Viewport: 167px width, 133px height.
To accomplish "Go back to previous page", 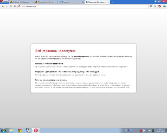I will [x=3, y=6].
